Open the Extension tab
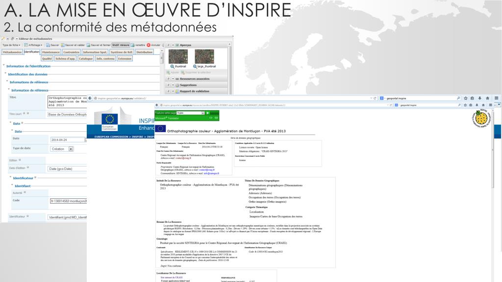 [x=125, y=59]
